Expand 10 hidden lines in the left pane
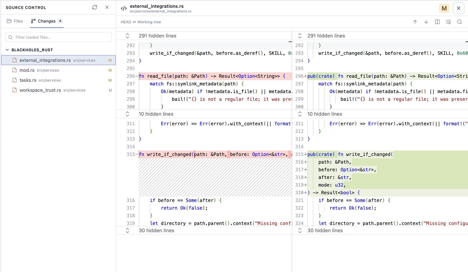468x272 pixels. [x=128, y=114]
